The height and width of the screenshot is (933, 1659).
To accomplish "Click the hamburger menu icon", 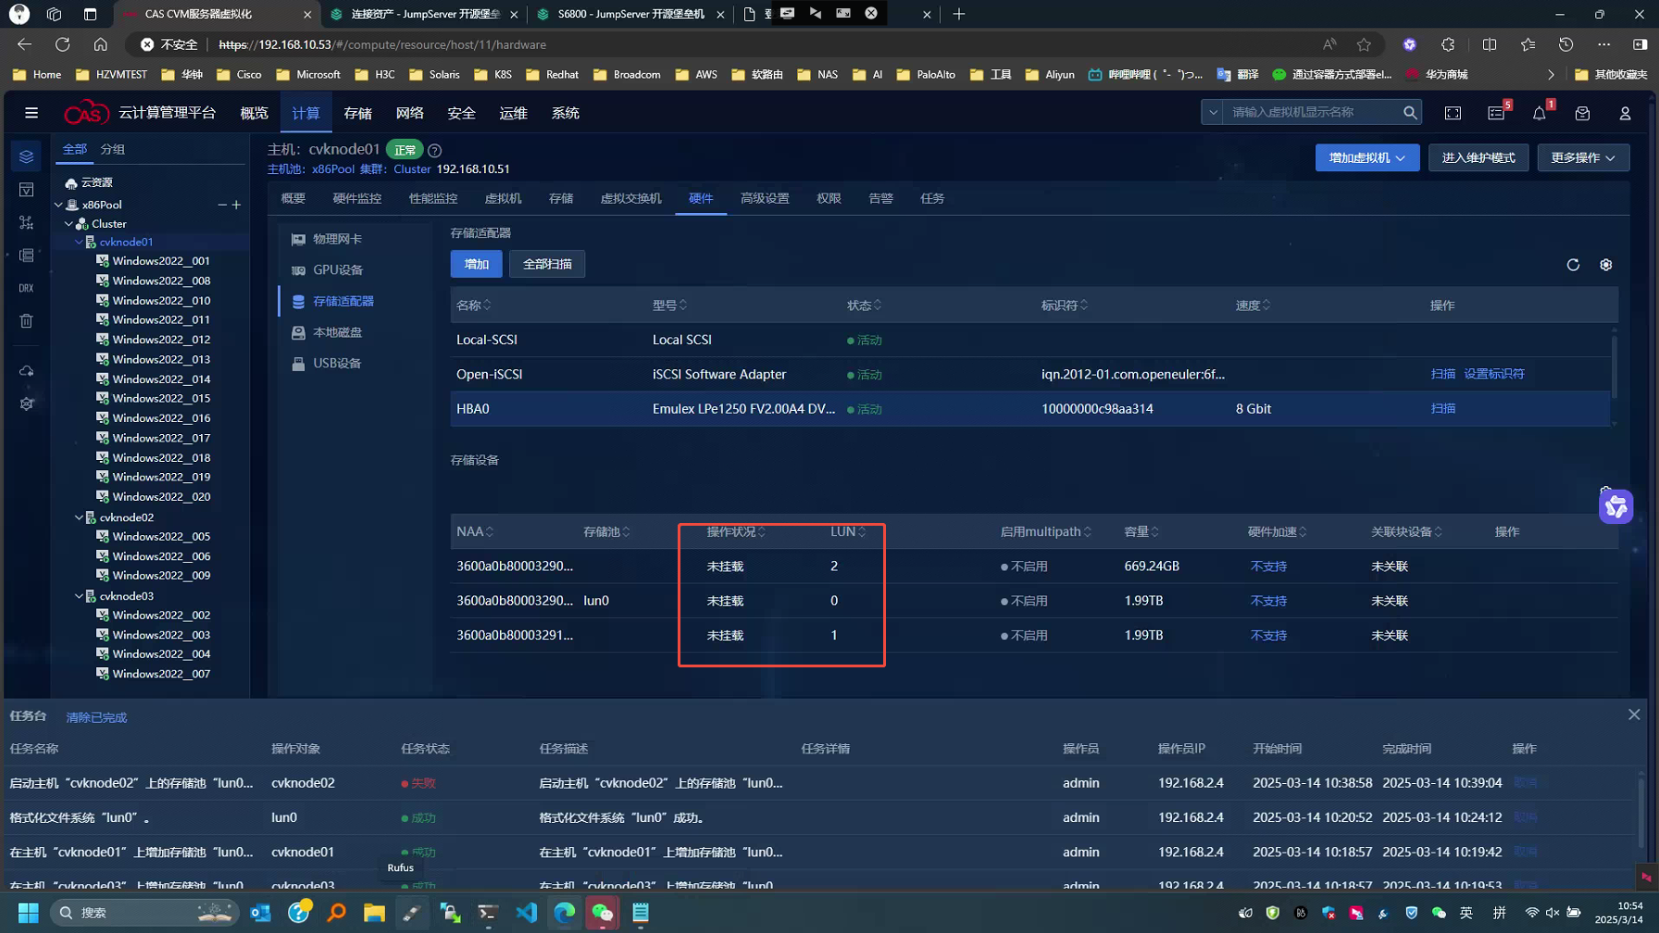I will click(x=31, y=113).
